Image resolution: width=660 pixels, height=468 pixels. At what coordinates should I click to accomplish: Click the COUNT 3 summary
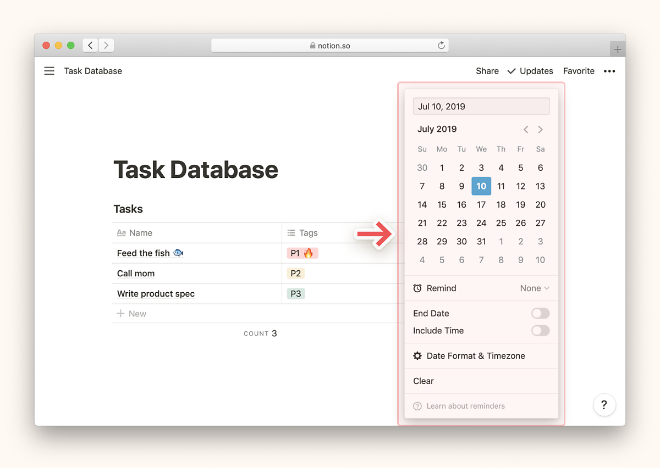point(260,333)
